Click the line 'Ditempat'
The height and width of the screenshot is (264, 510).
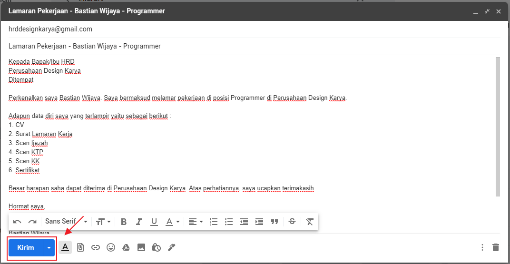pyautogui.click(x=21, y=79)
